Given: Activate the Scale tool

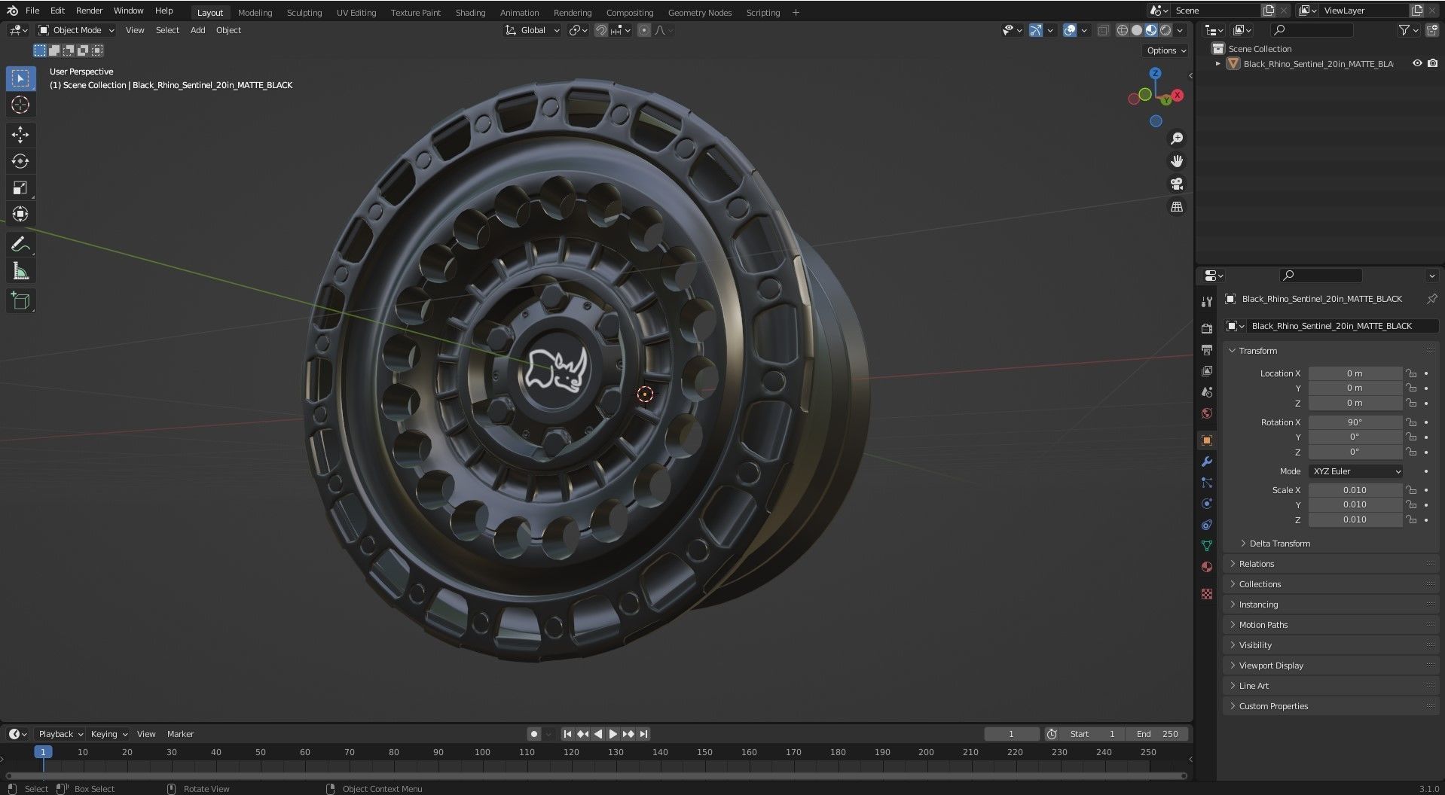Looking at the screenshot, I should tap(20, 187).
